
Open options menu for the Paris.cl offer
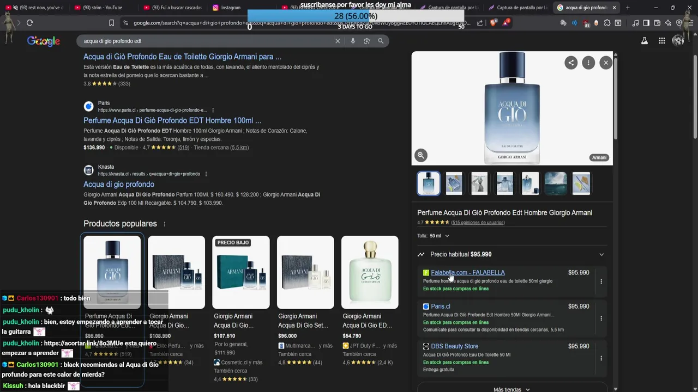coord(601,318)
